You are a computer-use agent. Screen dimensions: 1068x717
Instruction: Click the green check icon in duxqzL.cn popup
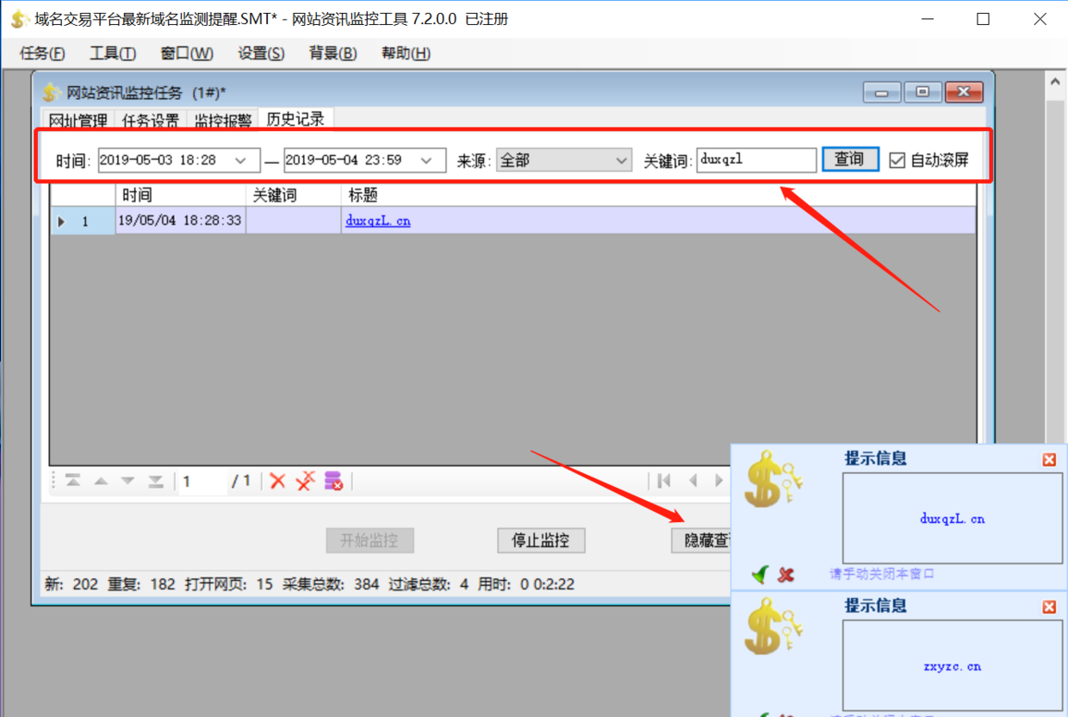tap(760, 574)
